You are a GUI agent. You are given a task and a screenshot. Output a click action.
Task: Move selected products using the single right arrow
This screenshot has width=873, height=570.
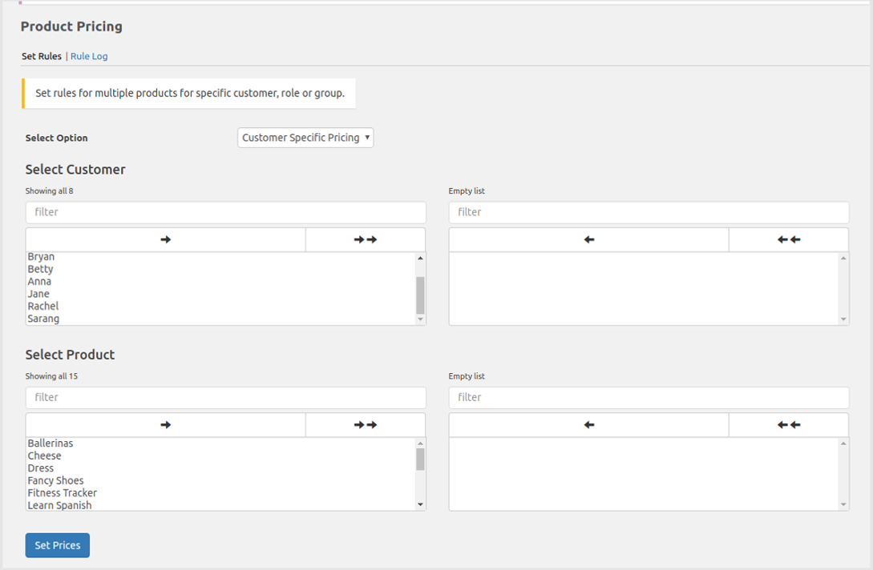[164, 424]
